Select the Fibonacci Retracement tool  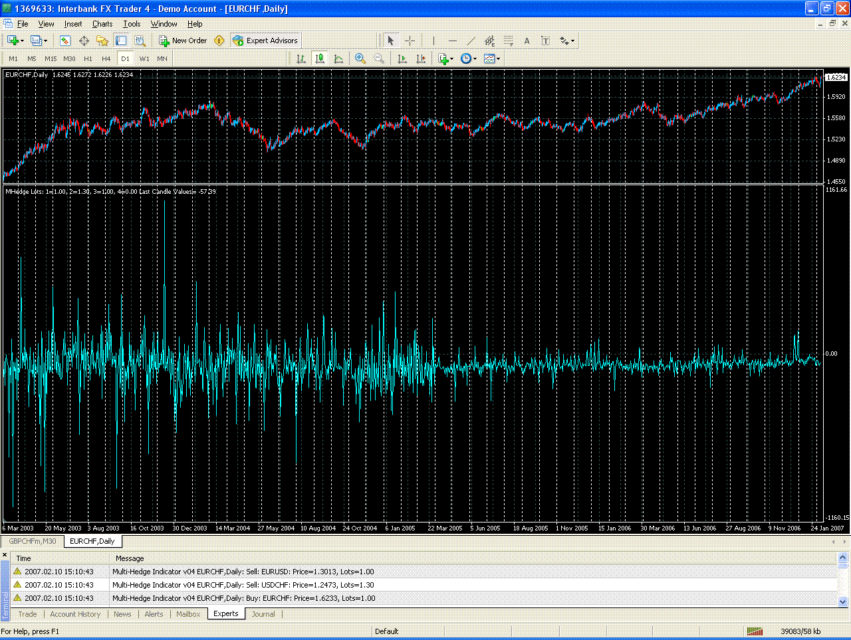click(509, 40)
